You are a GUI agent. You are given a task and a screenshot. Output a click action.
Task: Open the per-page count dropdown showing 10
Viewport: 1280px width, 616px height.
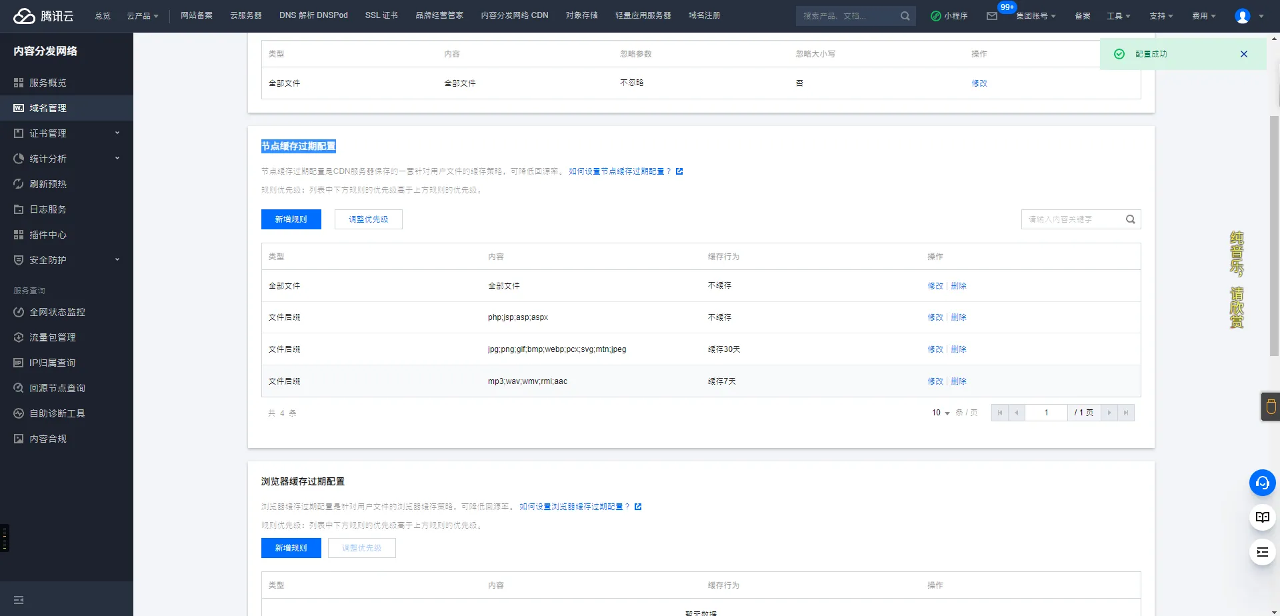pyautogui.click(x=939, y=413)
